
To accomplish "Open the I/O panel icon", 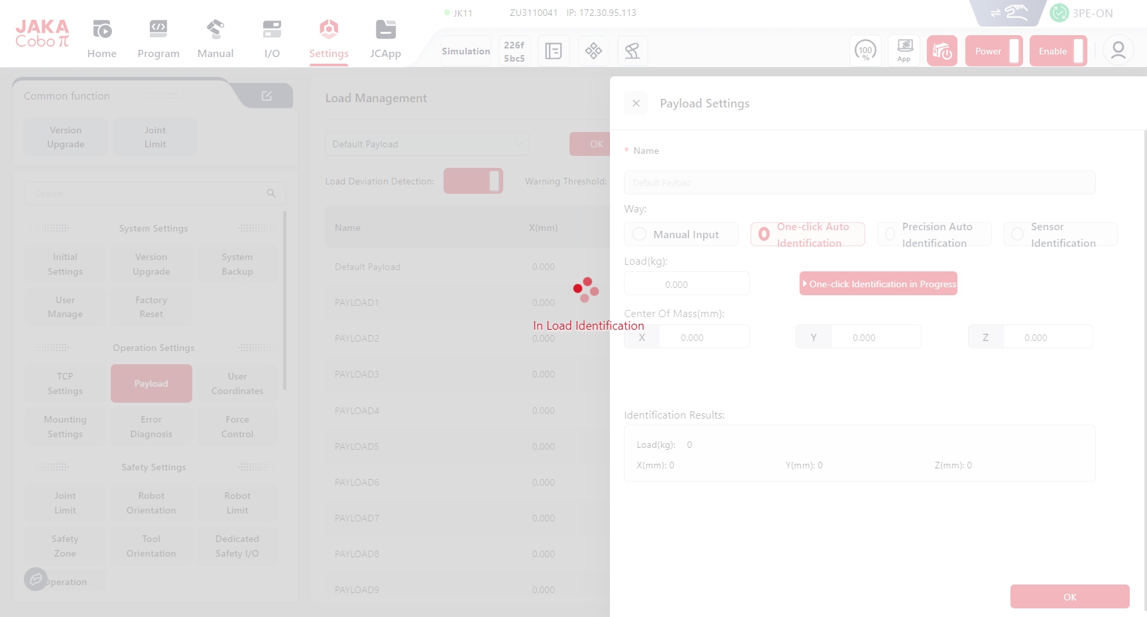I will 272,30.
